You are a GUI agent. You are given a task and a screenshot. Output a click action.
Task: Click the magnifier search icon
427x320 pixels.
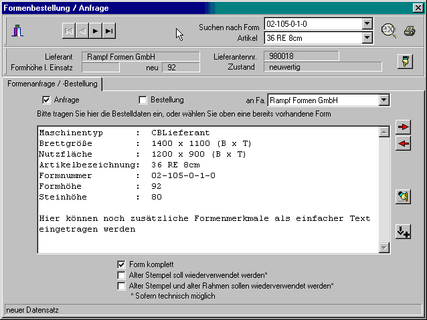[x=389, y=30]
